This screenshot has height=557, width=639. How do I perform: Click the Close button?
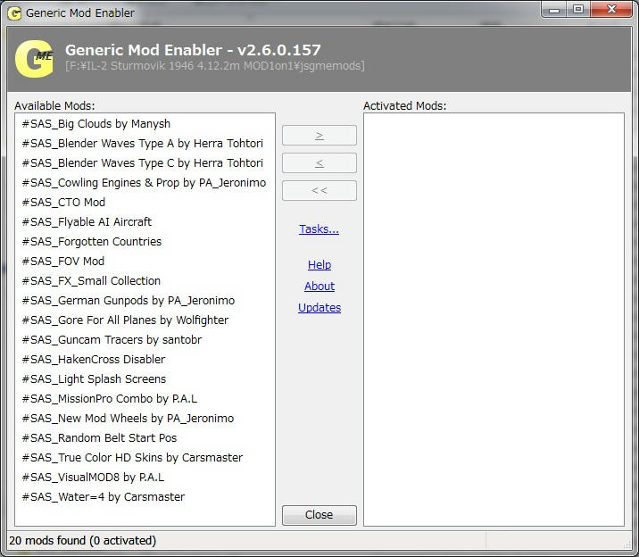tap(319, 515)
